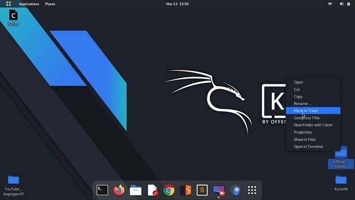355x200 pixels.
Task: Launch Sublime Text from the dock
Action: coord(202,190)
